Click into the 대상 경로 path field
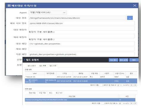Viewport: 141px width, 112px height. (x=77, y=18)
